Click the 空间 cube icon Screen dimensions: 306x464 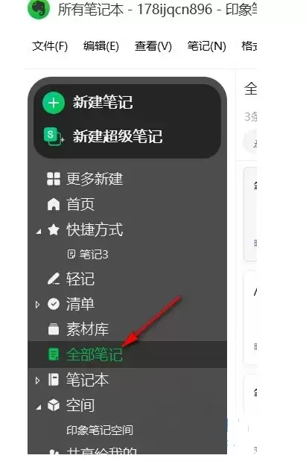[54, 405]
